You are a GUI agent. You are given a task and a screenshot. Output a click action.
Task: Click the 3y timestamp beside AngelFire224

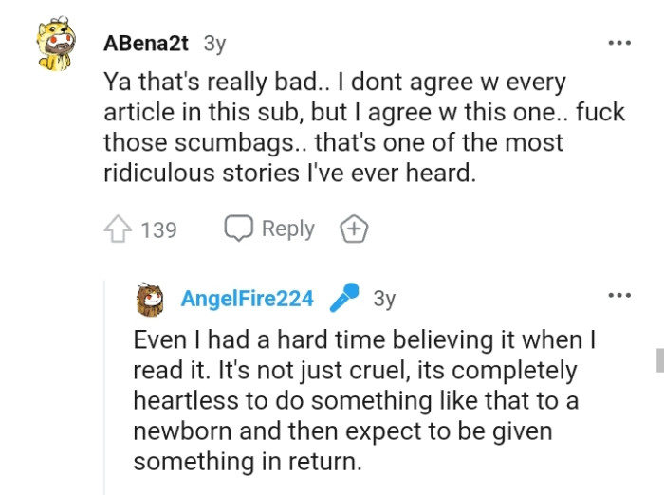click(384, 299)
